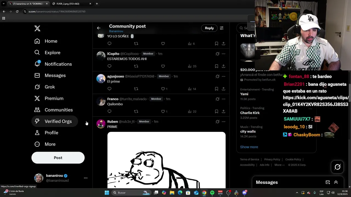Open iCopito's profile avatar
Image resolution: width=351 pixels, height=197 pixels.
(x=101, y=56)
